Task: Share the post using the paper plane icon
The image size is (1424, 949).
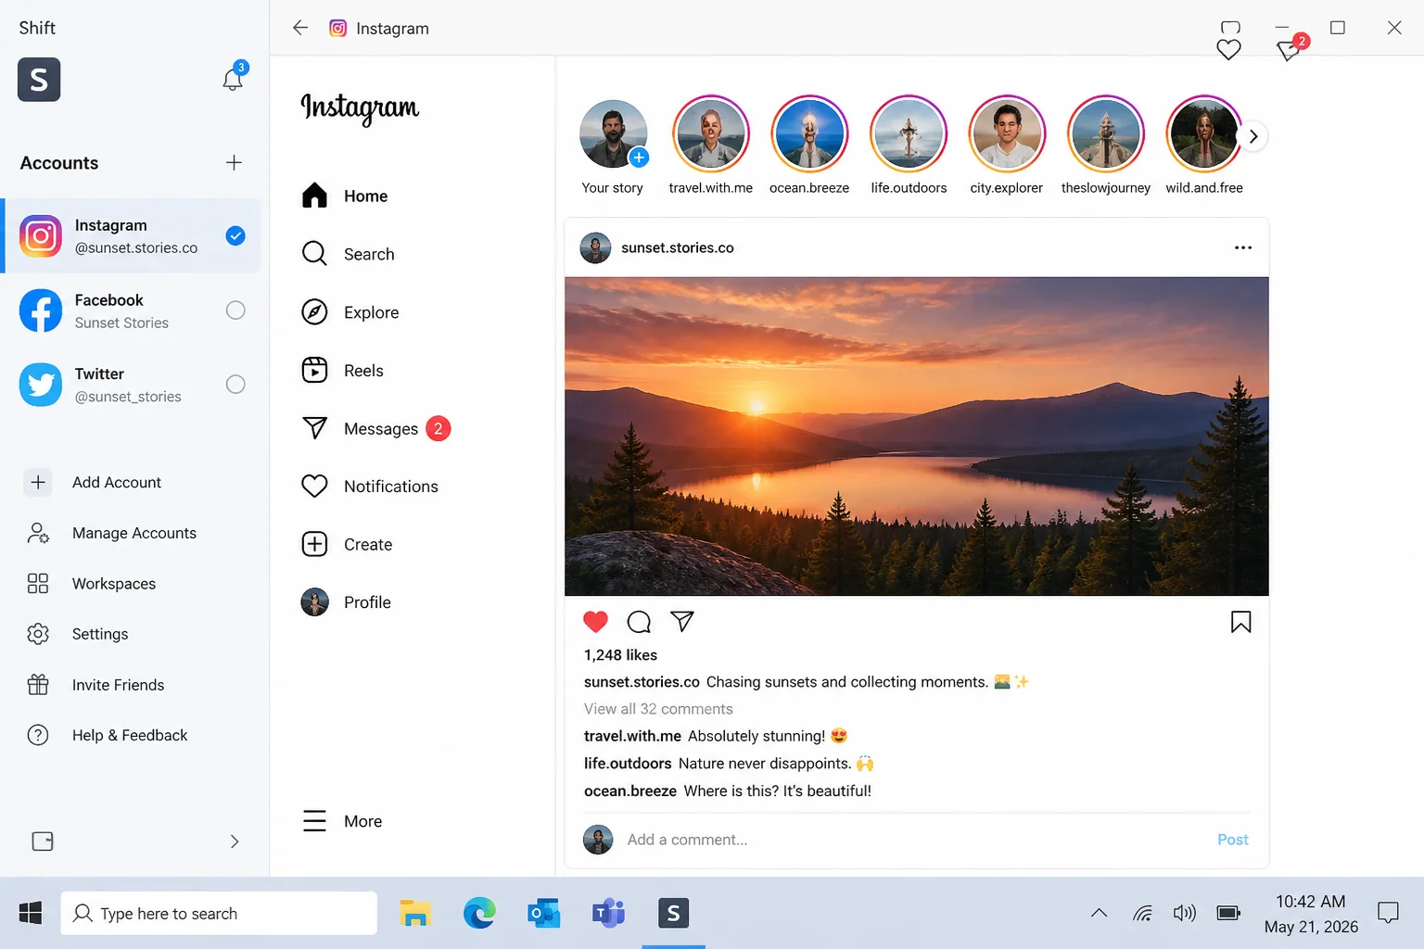Action: point(682,621)
